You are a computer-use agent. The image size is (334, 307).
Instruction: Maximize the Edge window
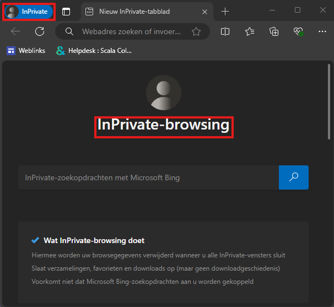tap(298, 10)
